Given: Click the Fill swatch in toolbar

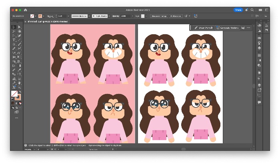Looking at the screenshot, I should [x=14, y=94].
